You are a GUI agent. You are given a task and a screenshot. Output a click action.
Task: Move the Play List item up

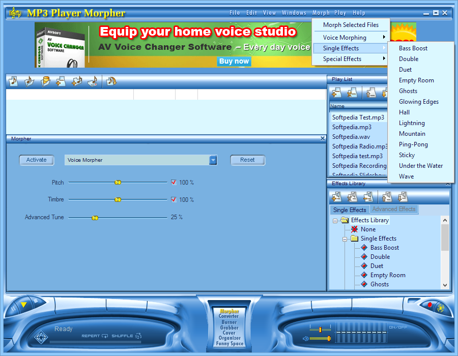(371, 93)
